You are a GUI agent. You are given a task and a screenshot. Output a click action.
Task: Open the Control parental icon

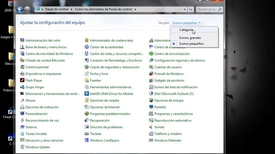tap(22, 67)
